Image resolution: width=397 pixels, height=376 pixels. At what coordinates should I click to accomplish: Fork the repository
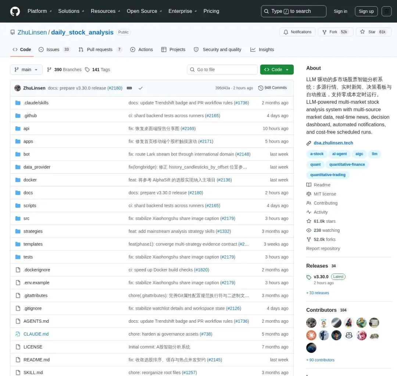335,32
